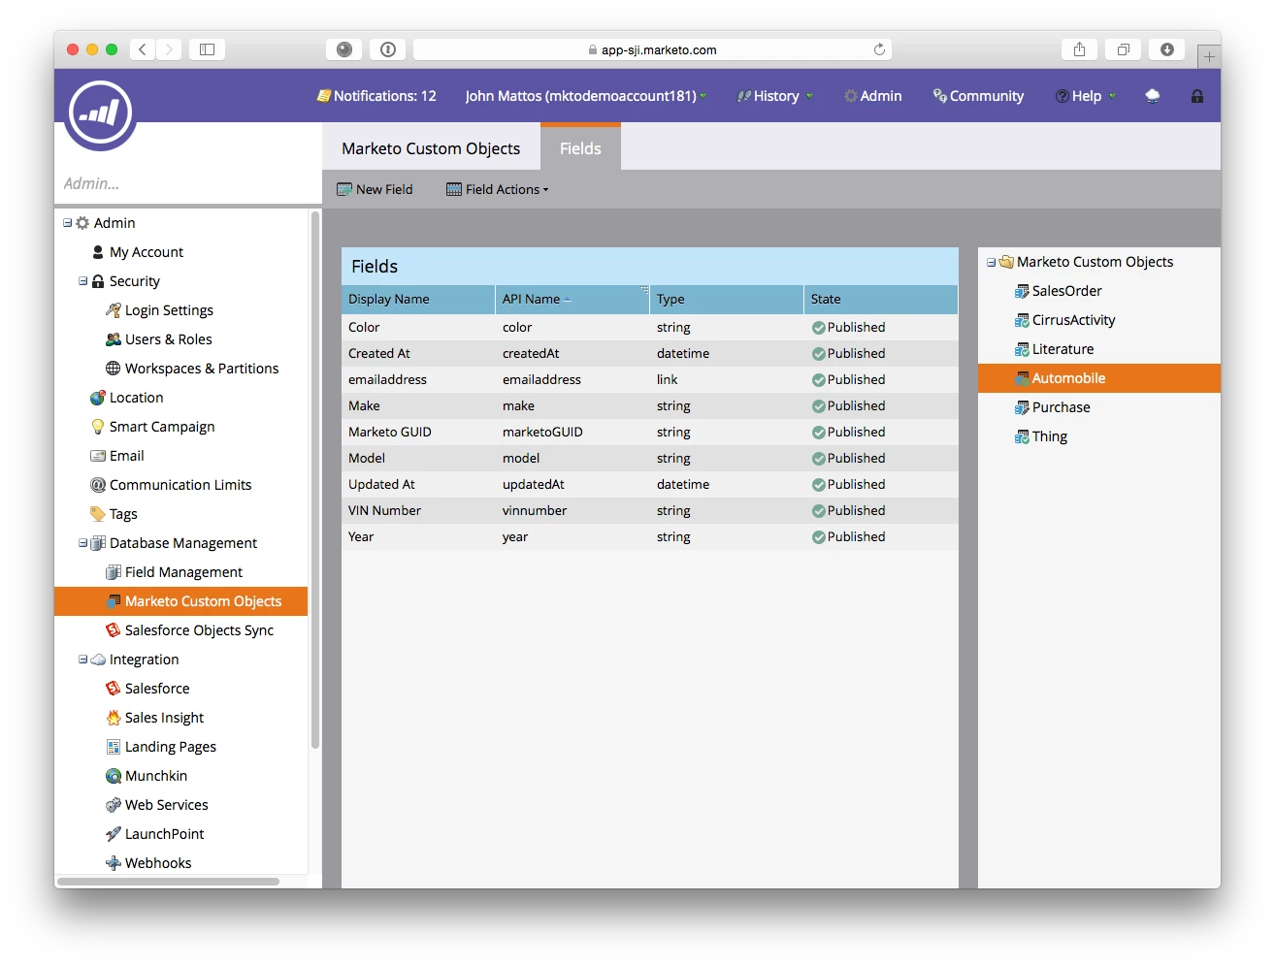Click the browser address bar
The image size is (1275, 966).
(x=652, y=49)
